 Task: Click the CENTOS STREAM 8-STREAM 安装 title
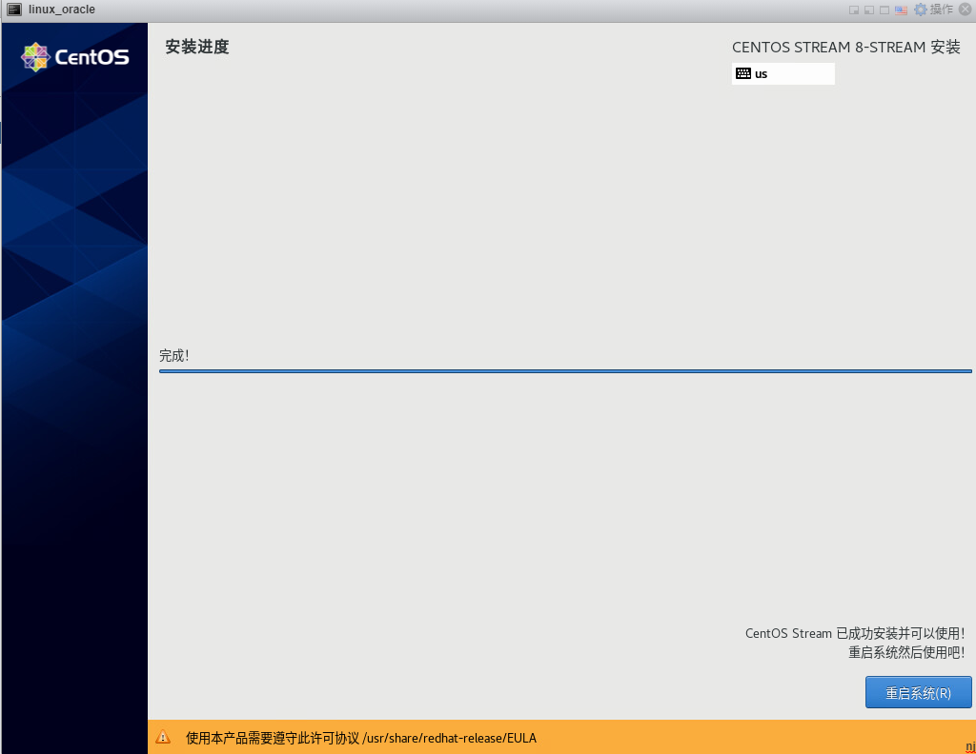click(x=845, y=48)
